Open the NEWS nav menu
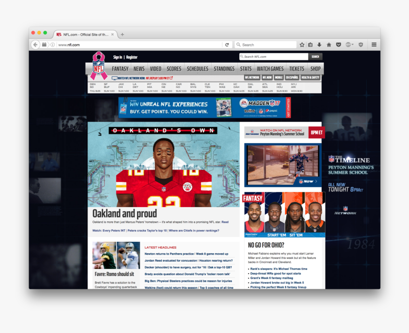 [139, 69]
